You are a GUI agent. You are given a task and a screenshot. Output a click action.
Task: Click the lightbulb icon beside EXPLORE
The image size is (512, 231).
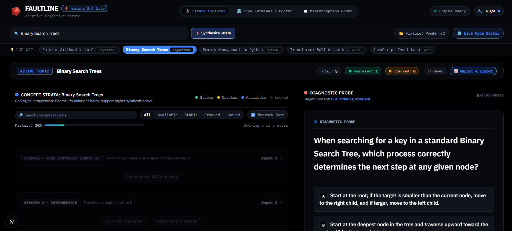[x=12, y=50]
